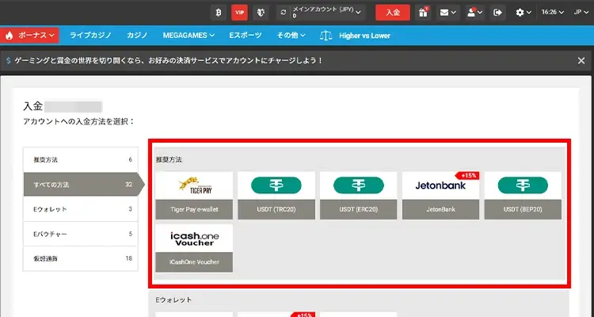The width and height of the screenshot is (594, 317).
Task: Log out using the exit icon
Action: [497, 13]
